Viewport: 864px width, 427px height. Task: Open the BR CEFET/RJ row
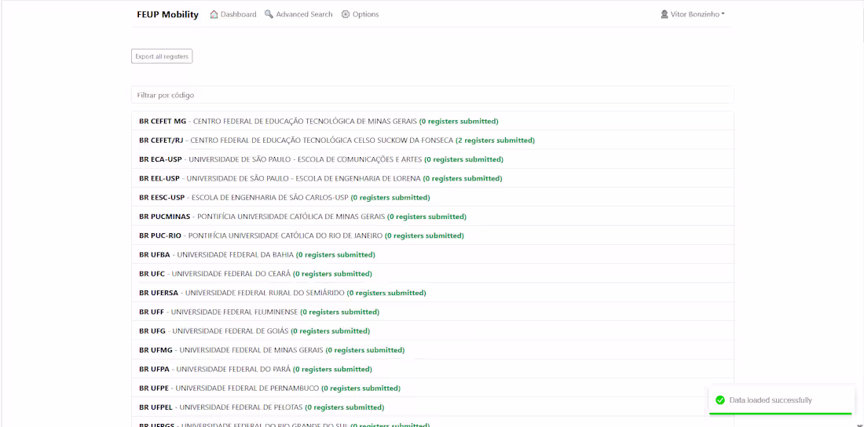[x=433, y=140]
